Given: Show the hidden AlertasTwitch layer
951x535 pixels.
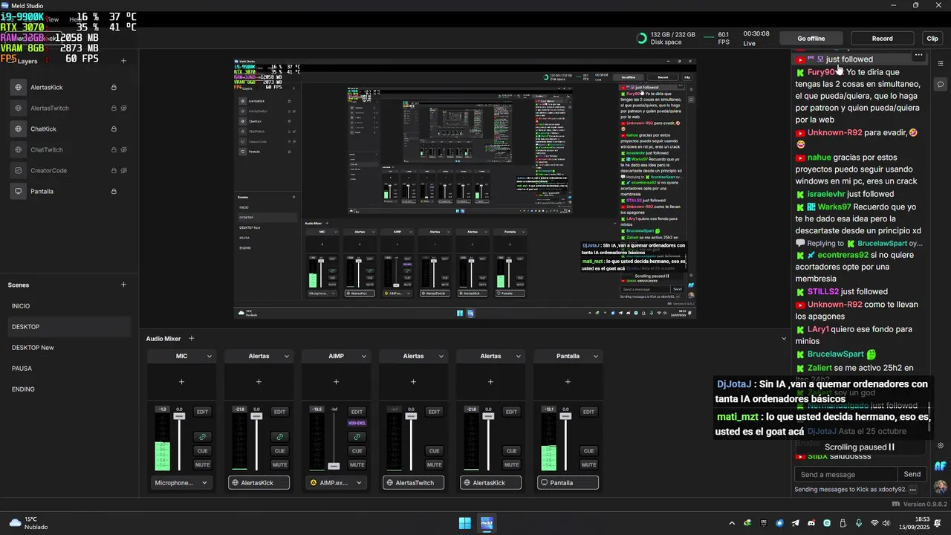Looking at the screenshot, I should tap(124, 108).
